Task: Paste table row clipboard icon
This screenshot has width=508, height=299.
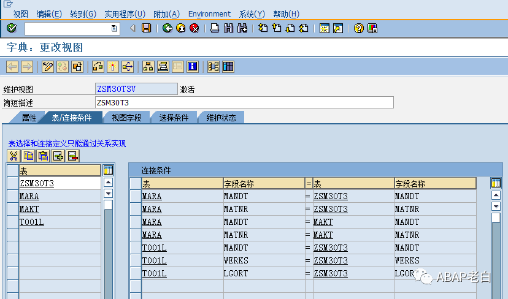Action: point(44,156)
